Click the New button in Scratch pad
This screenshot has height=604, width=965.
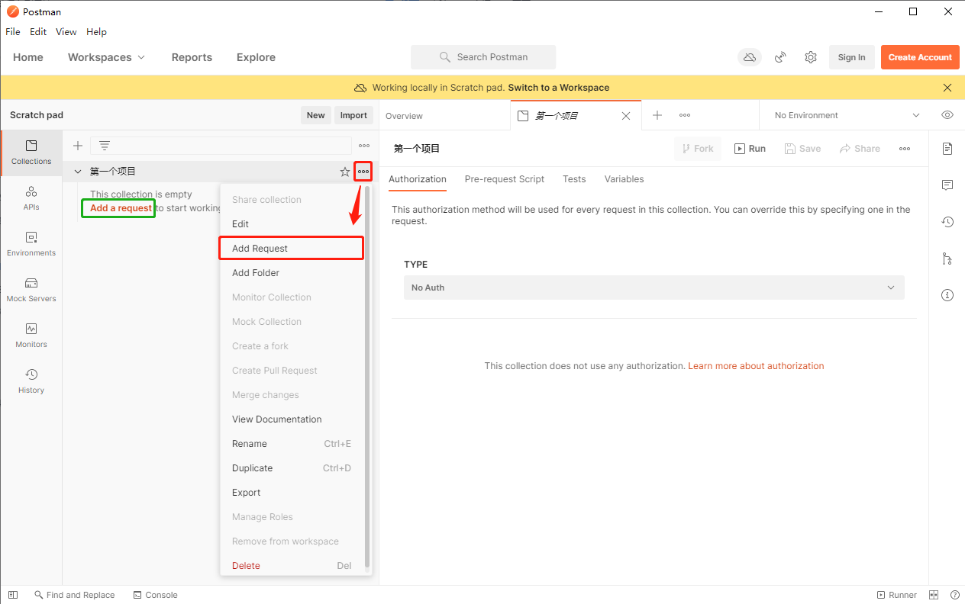[x=316, y=115]
